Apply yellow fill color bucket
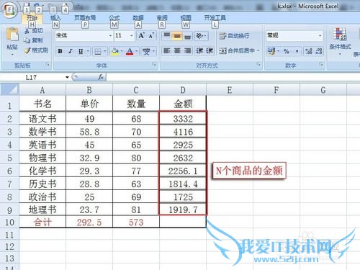This screenshot has height=270, width=360. click(x=115, y=51)
